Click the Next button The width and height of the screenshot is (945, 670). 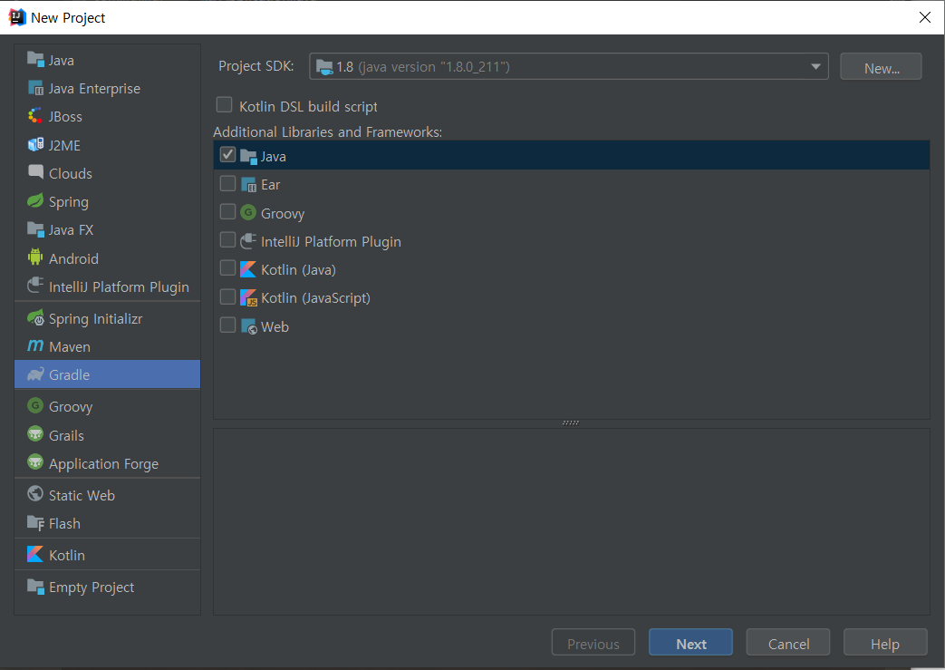690,642
